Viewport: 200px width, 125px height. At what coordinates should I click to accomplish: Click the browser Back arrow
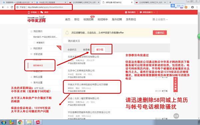(3, 7)
